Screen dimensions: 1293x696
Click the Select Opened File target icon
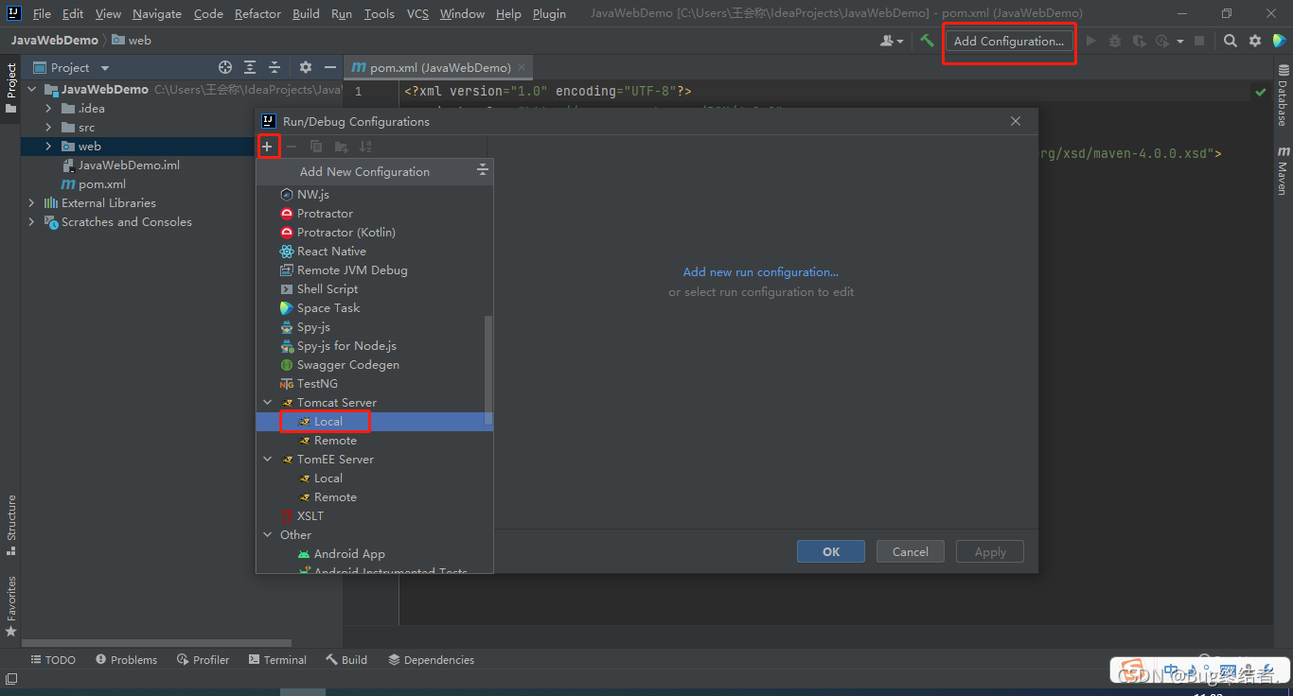point(225,67)
